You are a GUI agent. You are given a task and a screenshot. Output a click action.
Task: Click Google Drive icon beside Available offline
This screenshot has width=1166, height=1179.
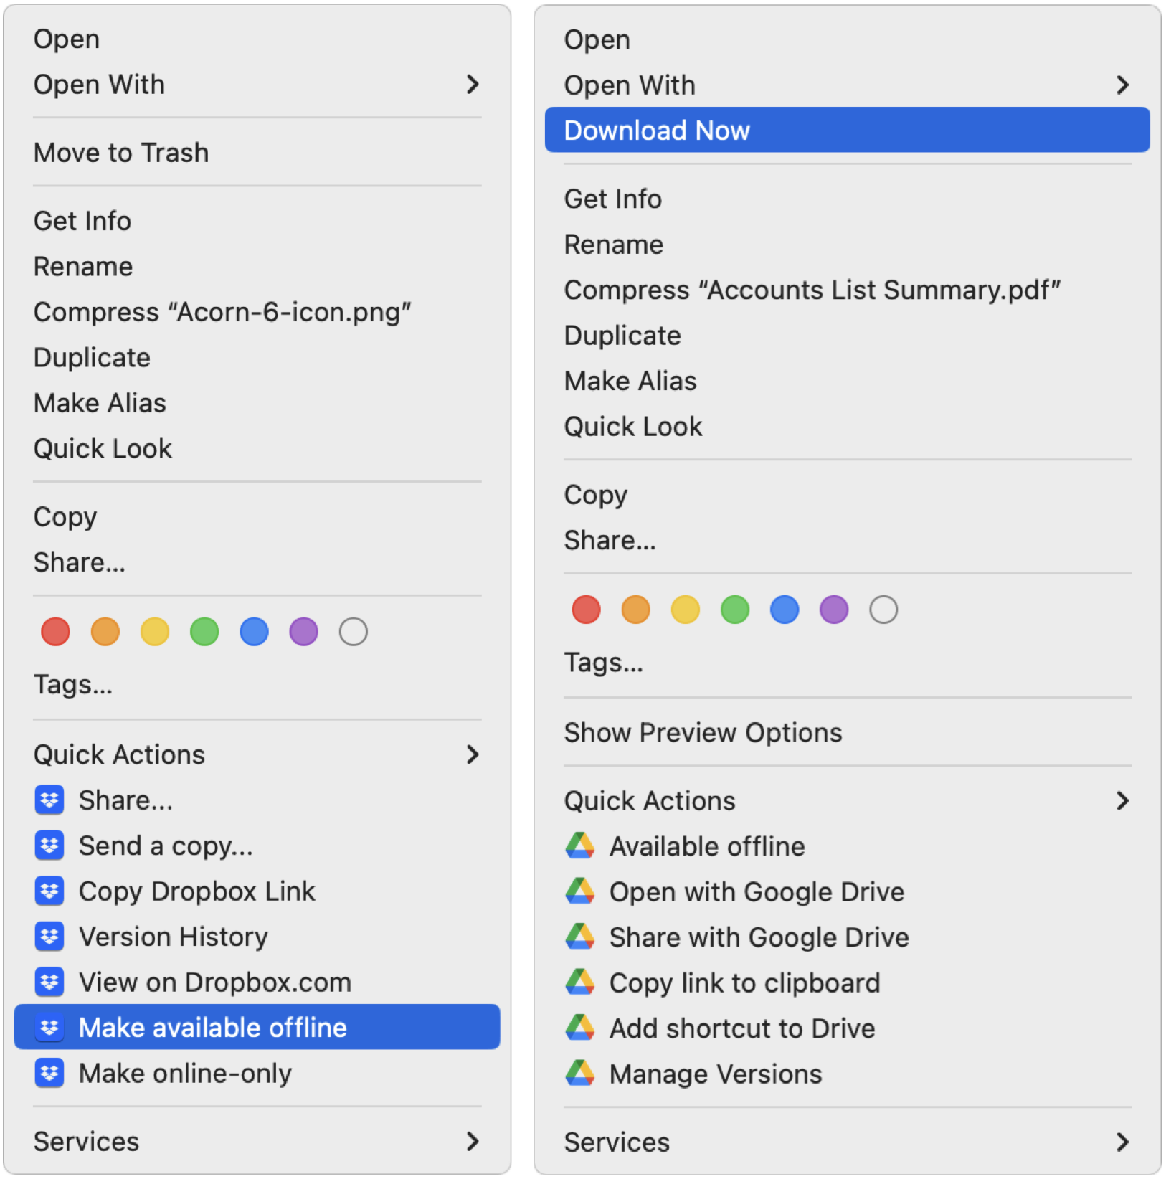pyautogui.click(x=579, y=846)
